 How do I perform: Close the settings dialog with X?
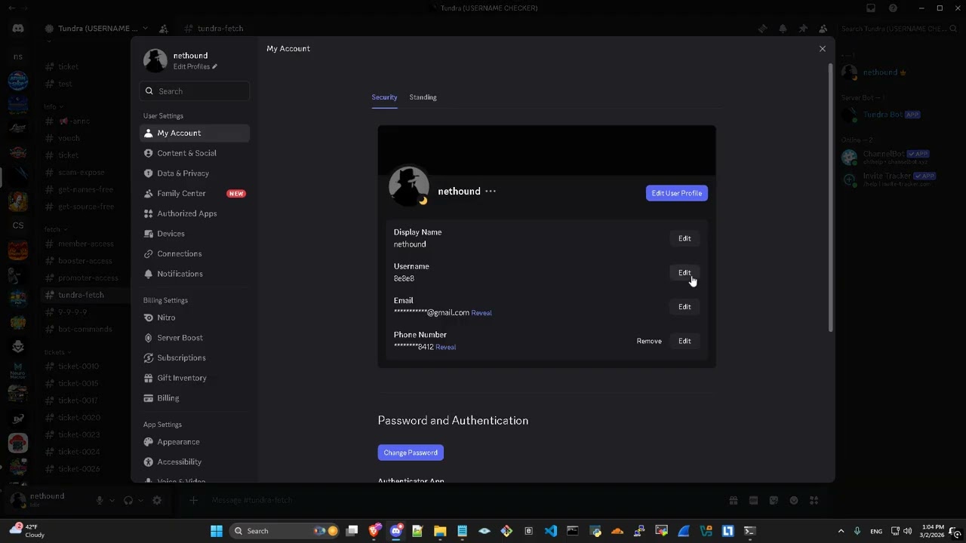(823, 48)
